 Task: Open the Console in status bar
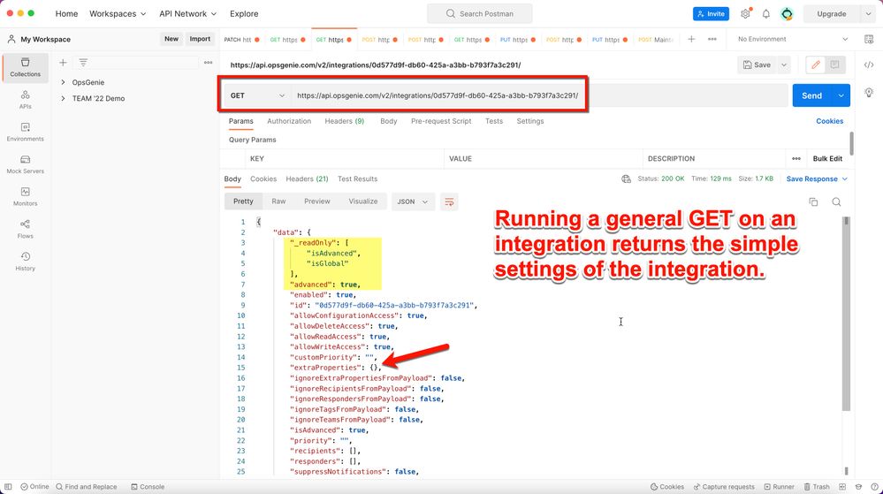pyautogui.click(x=148, y=487)
